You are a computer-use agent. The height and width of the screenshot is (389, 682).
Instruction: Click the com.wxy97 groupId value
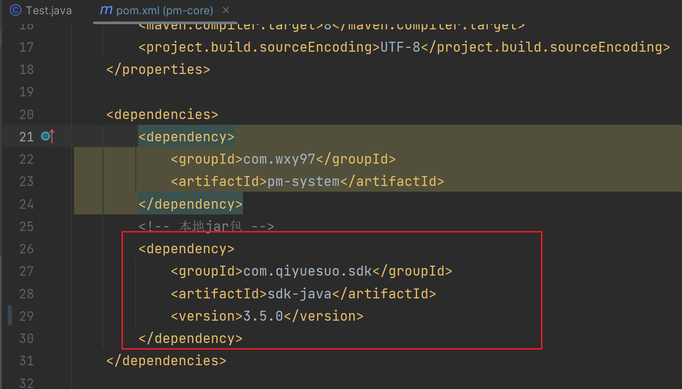coord(279,159)
